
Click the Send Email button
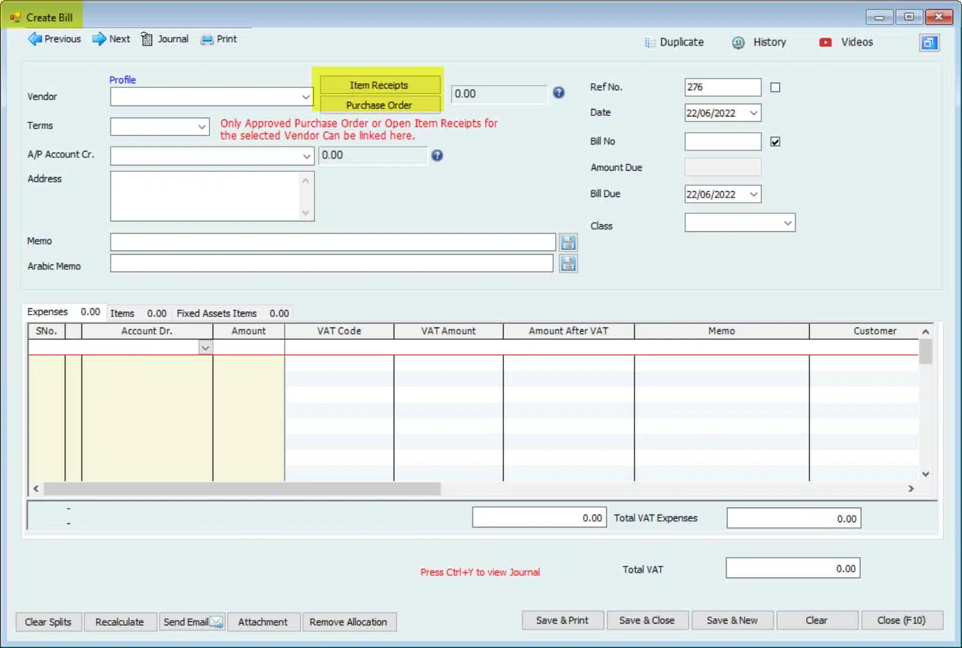point(192,622)
